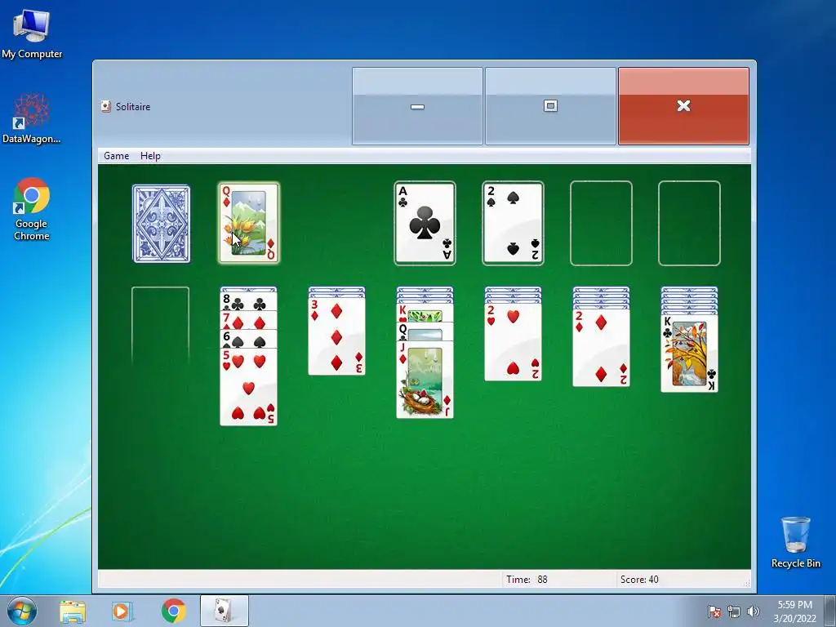Click the taskbar clock showing 5:59 PM
The height and width of the screenshot is (627, 836).
794,611
